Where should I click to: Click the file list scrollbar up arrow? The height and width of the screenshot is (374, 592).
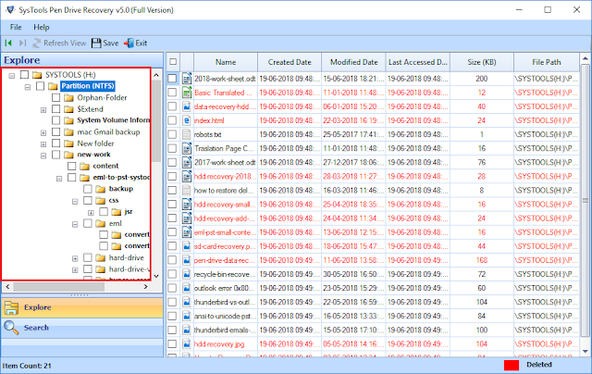tap(586, 58)
